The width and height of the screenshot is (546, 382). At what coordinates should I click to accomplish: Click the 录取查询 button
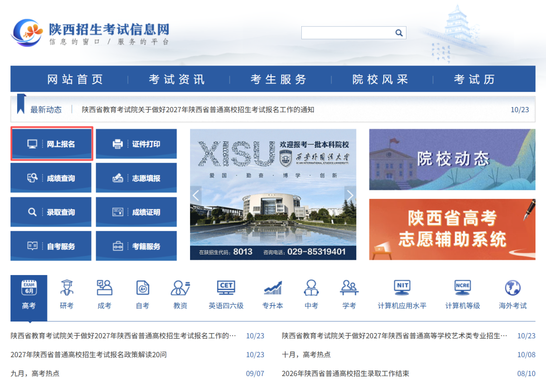[x=51, y=212]
